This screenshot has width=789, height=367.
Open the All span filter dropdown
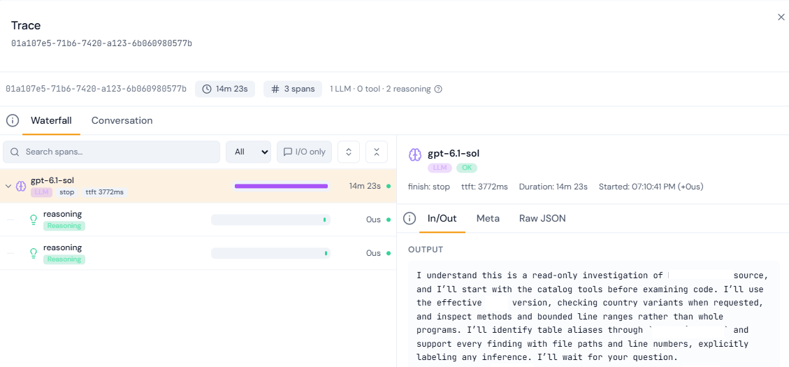(x=249, y=152)
